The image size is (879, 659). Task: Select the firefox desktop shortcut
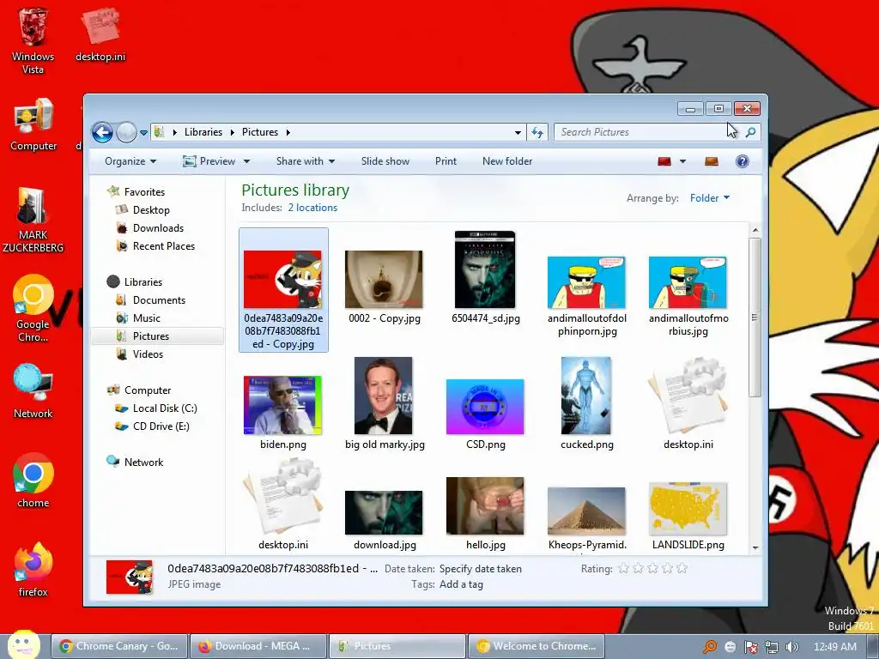(33, 569)
